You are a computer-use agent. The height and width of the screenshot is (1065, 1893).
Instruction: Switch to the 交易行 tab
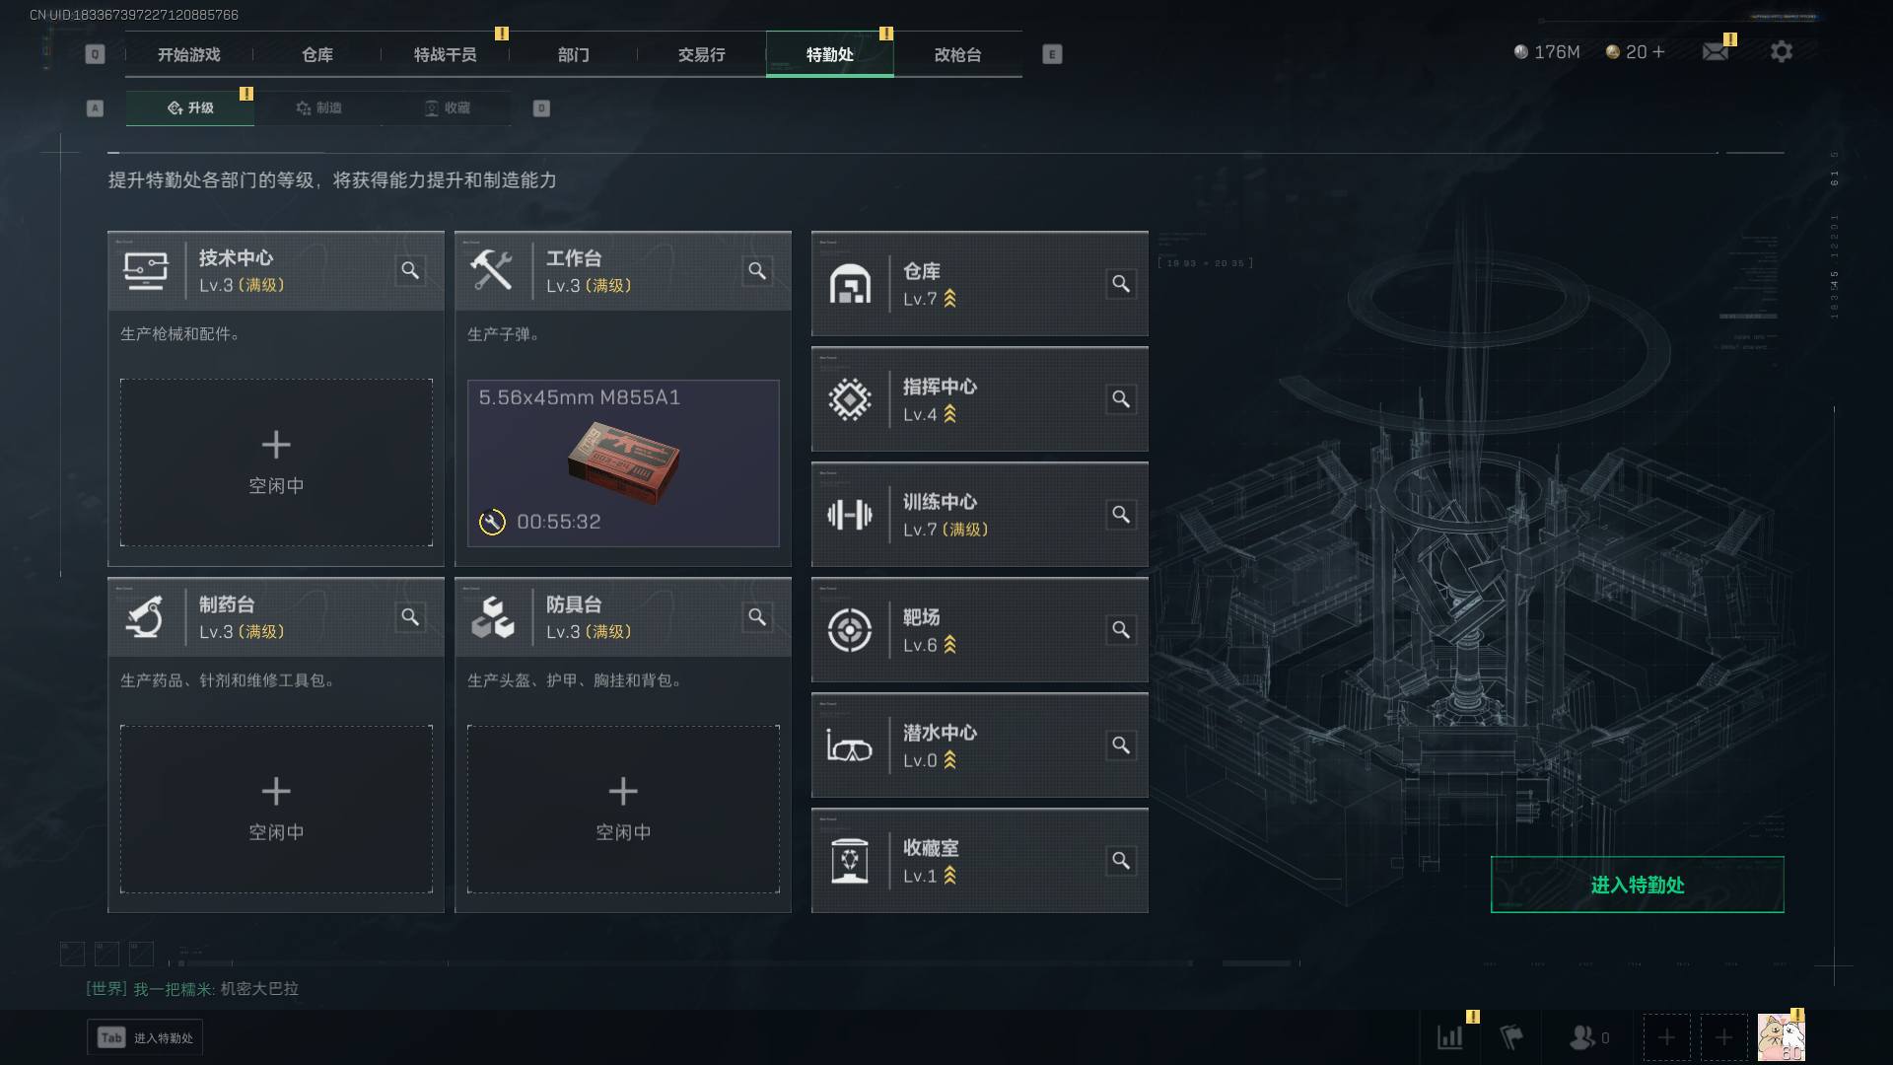(701, 54)
